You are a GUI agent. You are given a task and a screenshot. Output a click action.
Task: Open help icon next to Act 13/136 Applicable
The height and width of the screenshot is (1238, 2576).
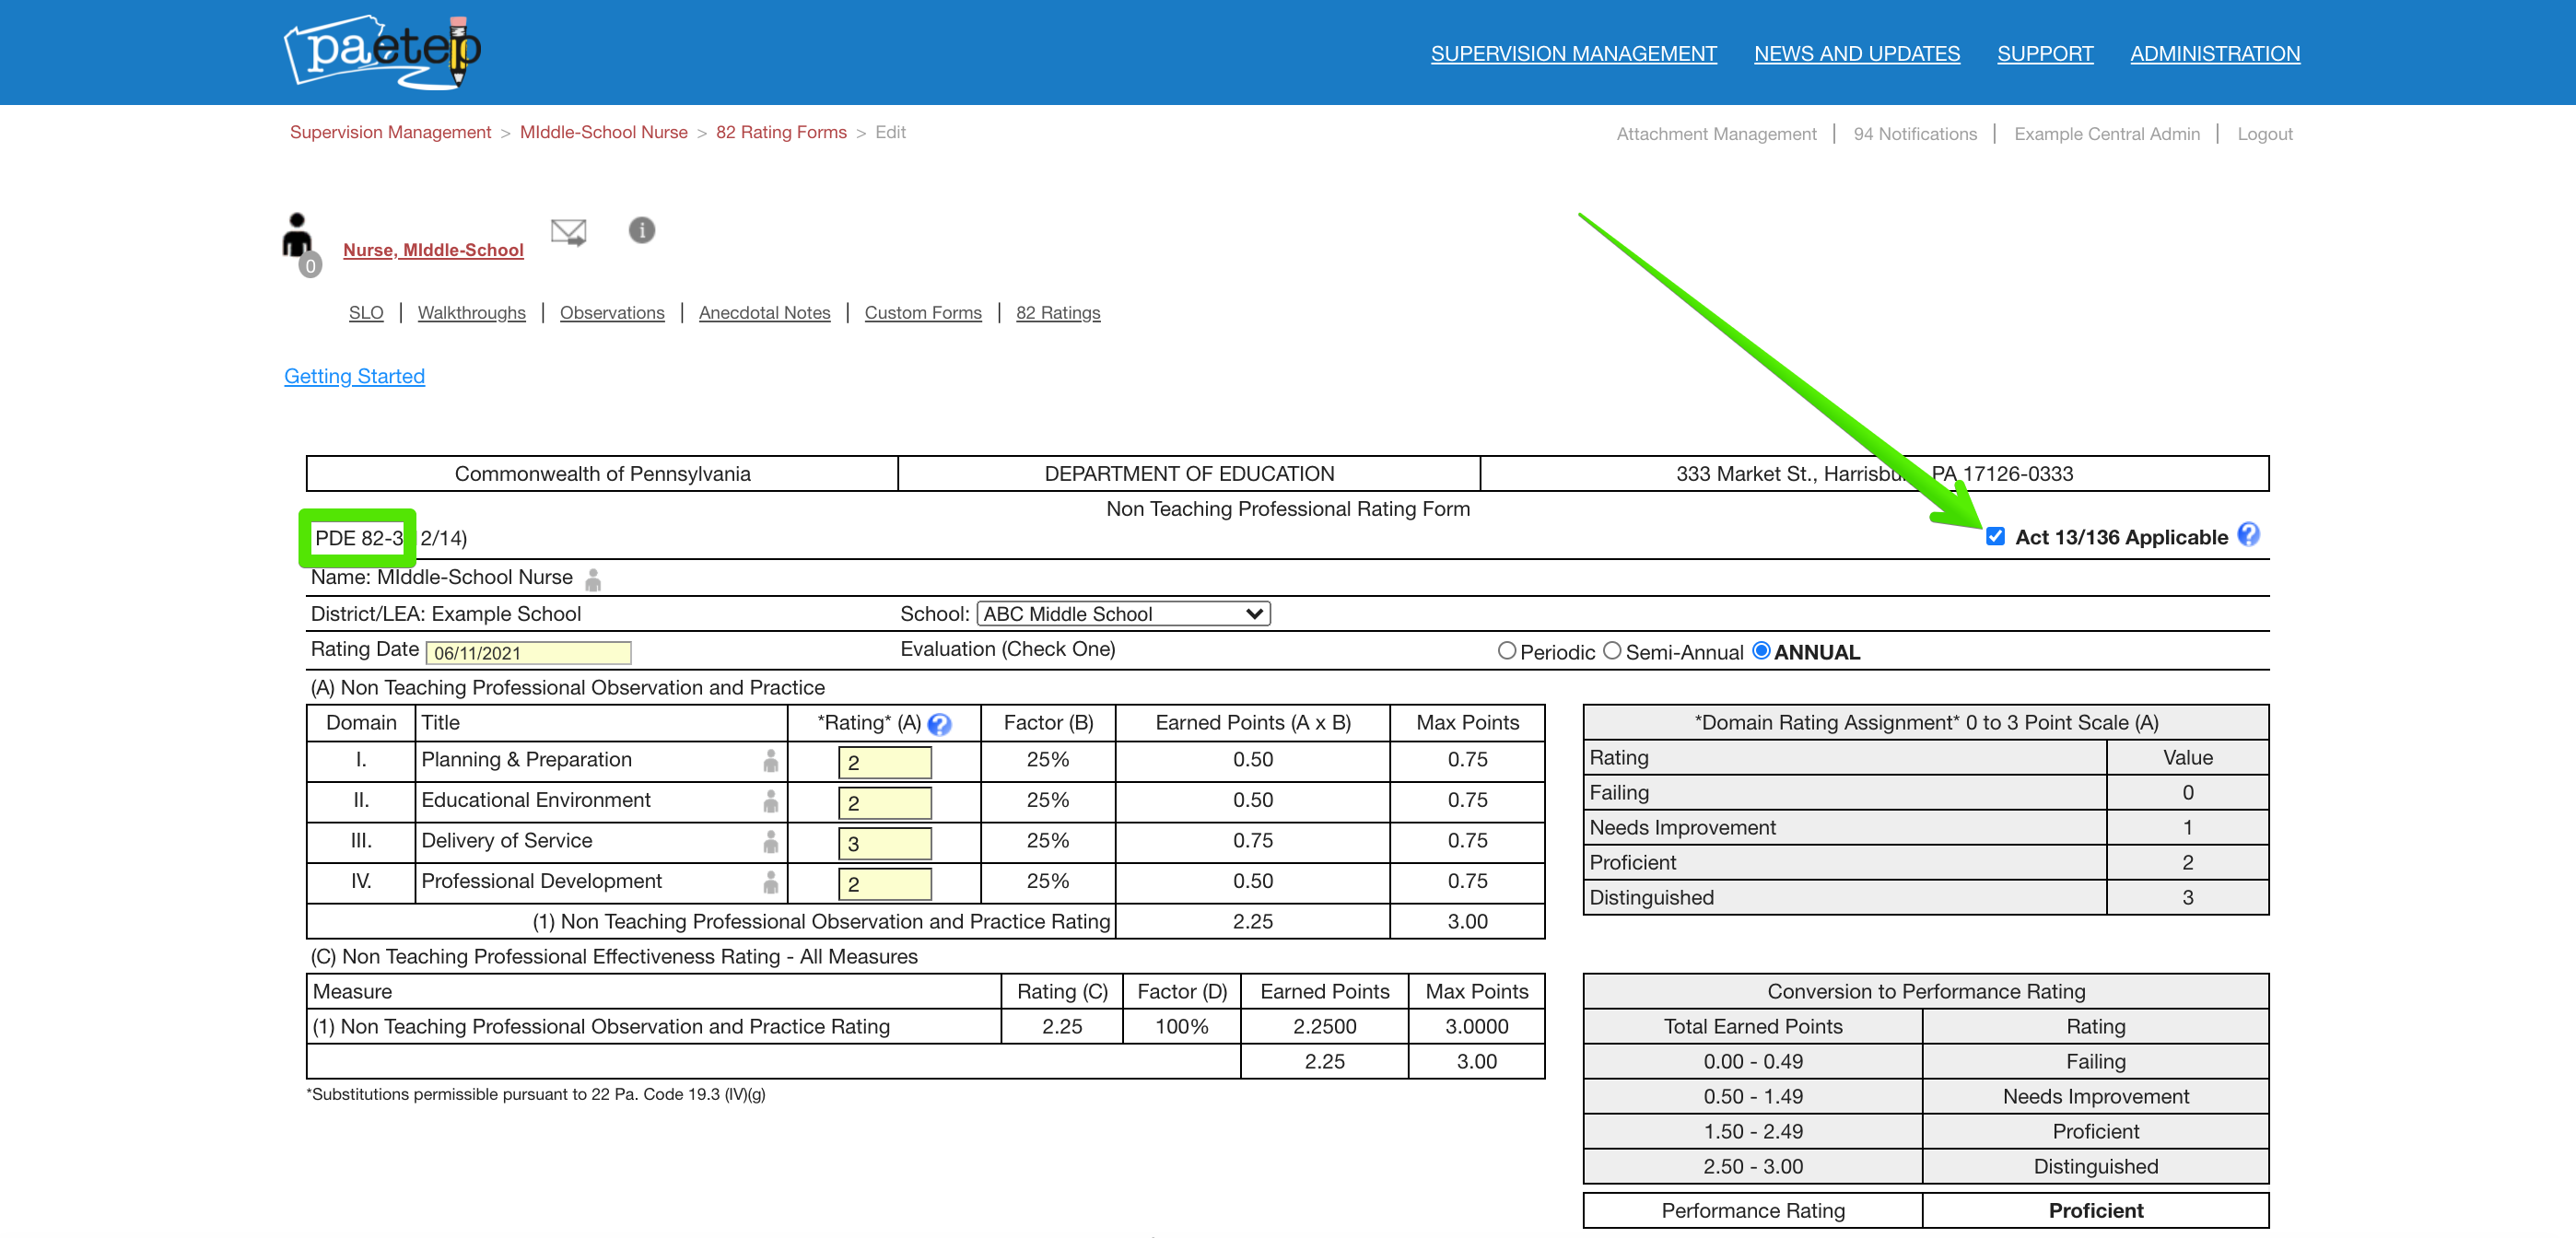2247,535
